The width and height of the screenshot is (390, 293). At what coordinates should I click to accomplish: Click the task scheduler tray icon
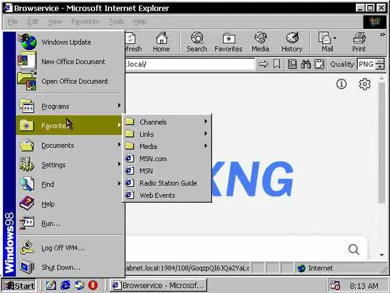point(335,285)
